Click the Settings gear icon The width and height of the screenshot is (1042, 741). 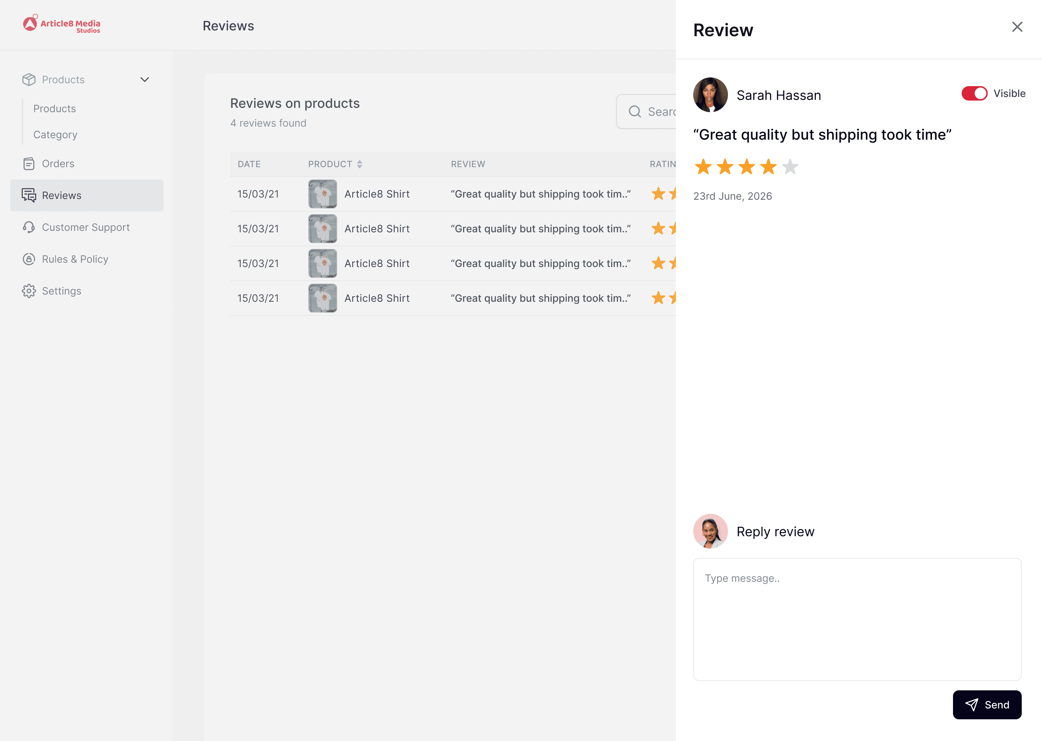29,291
